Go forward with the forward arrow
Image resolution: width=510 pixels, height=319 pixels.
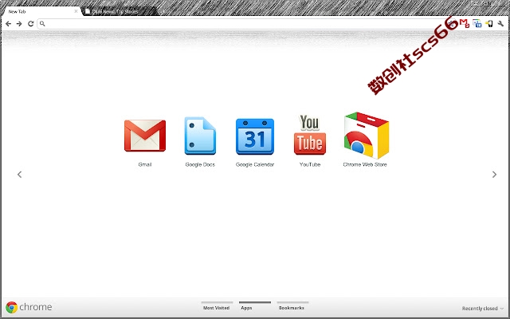19,23
